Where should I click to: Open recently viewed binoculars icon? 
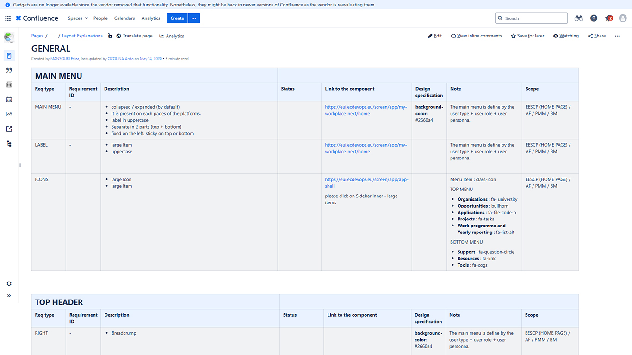[x=579, y=18]
